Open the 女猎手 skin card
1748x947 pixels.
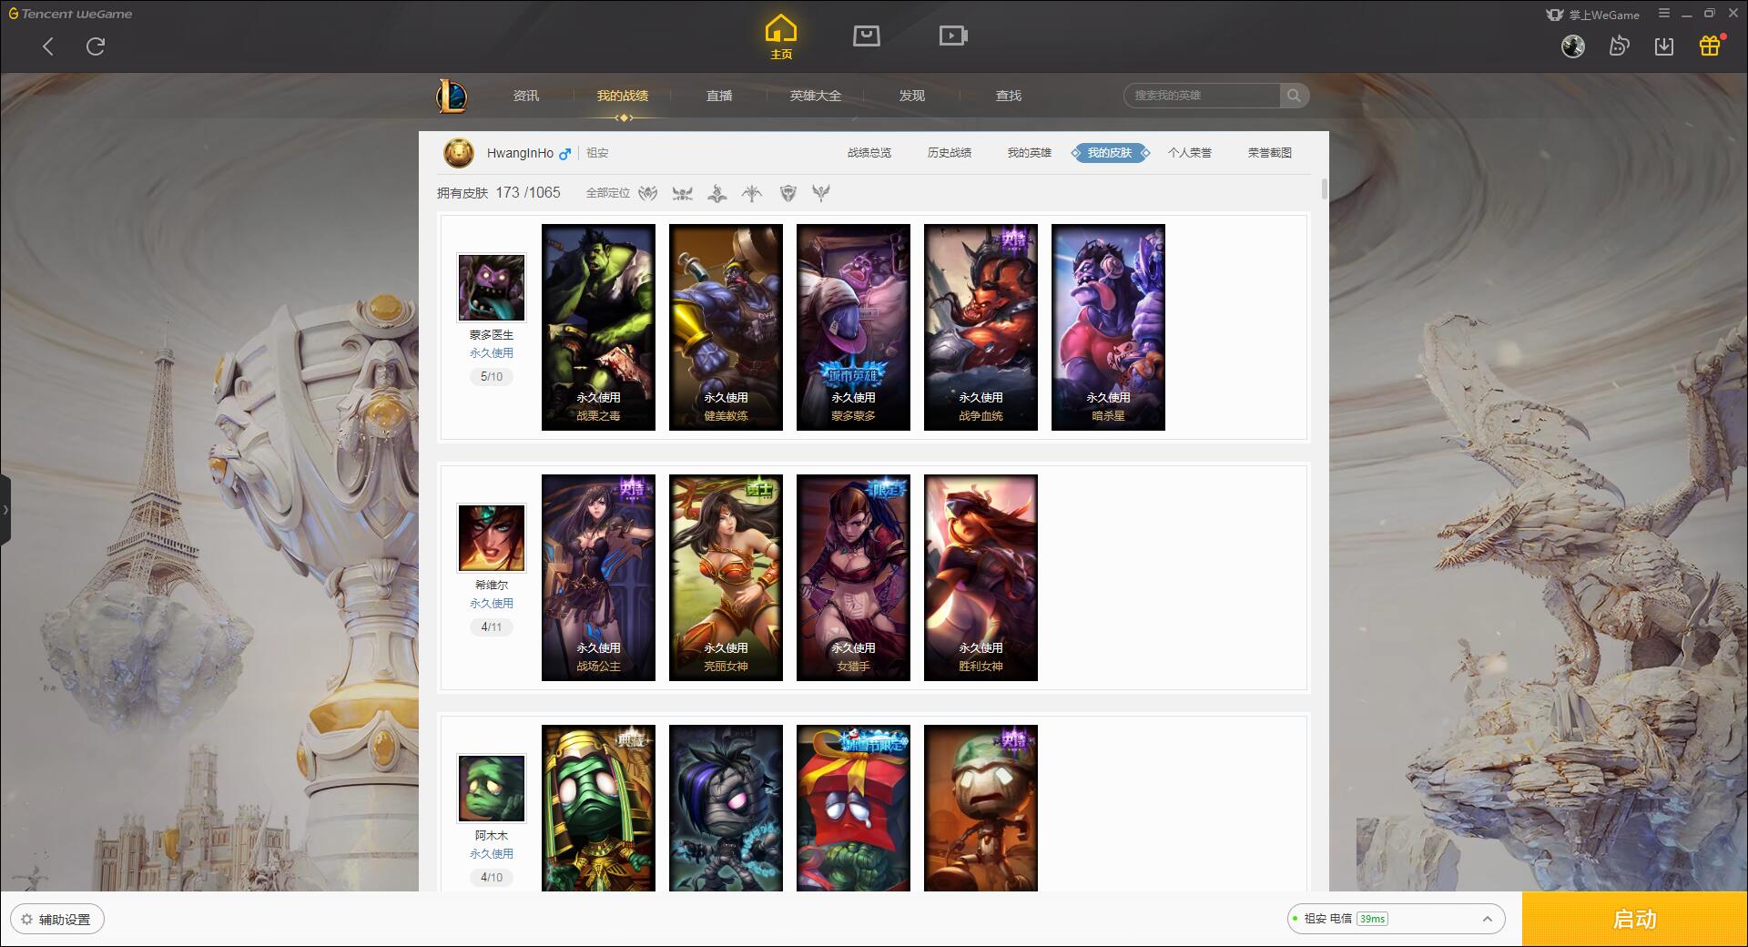click(x=853, y=577)
